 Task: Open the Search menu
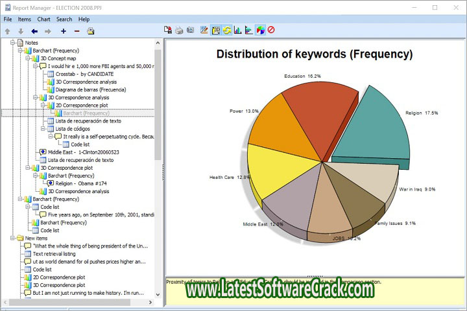point(64,19)
